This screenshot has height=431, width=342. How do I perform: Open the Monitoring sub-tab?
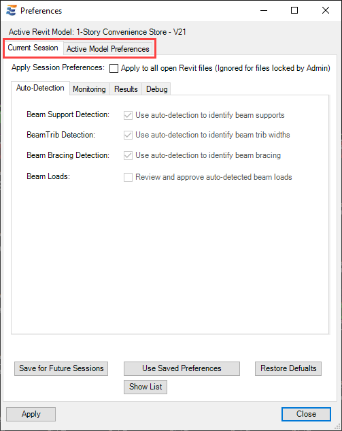point(89,89)
